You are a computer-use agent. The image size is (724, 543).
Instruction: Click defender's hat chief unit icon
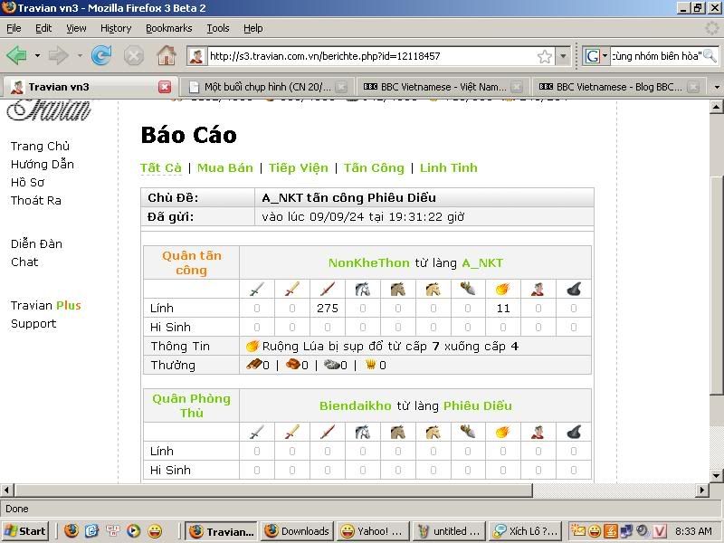(574, 433)
